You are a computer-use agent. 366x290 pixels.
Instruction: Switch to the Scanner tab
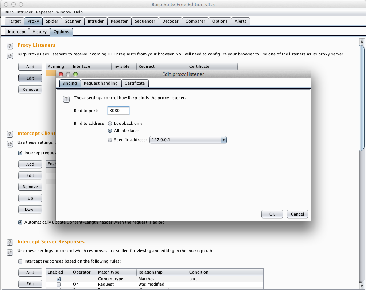(x=73, y=21)
